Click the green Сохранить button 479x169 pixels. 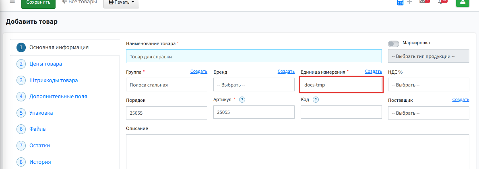38,2
